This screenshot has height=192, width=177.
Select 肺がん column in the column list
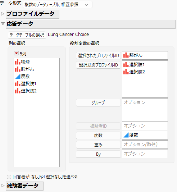pyautogui.click(x=27, y=69)
